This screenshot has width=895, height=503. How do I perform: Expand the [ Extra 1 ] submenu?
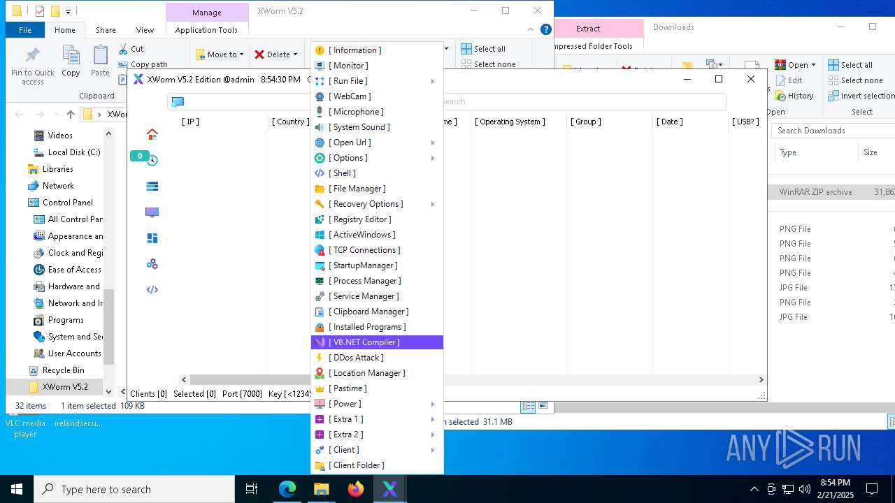pos(432,419)
